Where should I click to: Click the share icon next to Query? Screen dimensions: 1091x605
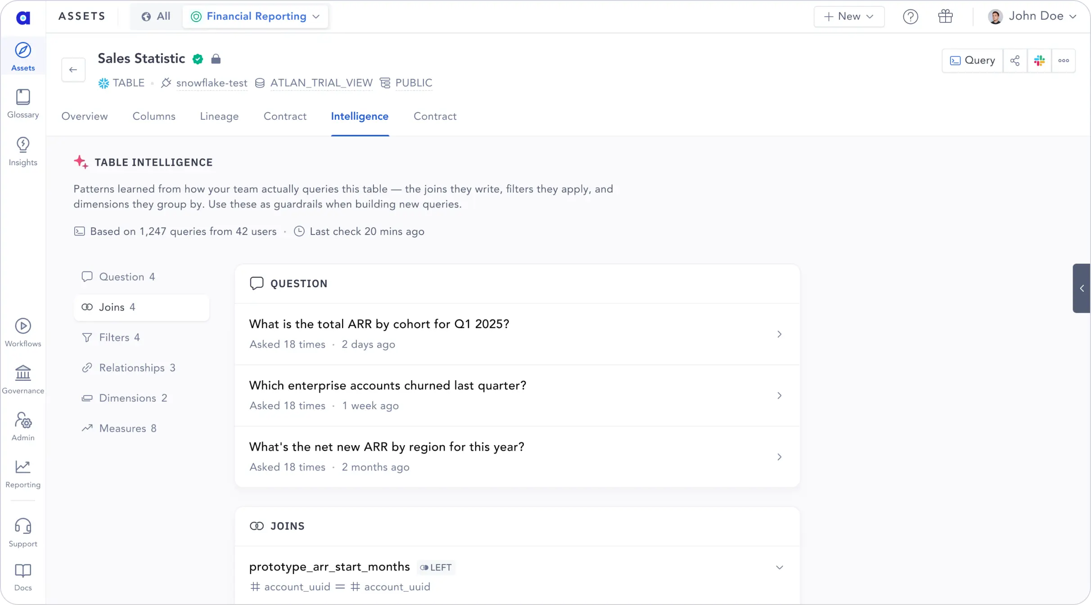tap(1015, 60)
